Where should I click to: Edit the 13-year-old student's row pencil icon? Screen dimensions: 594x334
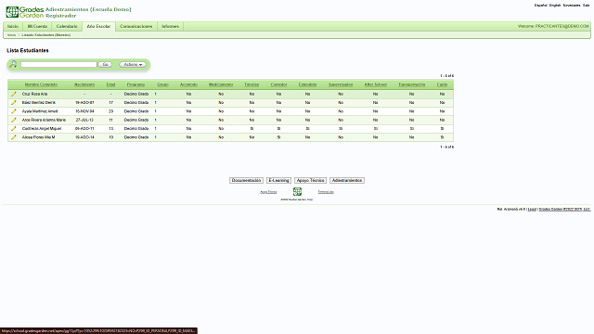pos(14,129)
